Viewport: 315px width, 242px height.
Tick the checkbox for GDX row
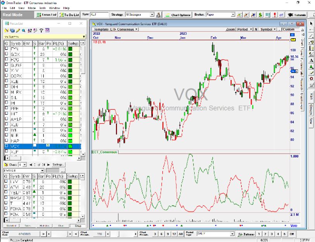coord(7,54)
